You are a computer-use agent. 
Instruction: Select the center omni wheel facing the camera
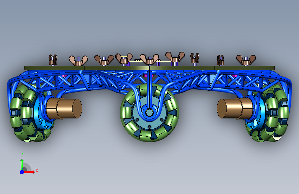point(150,113)
